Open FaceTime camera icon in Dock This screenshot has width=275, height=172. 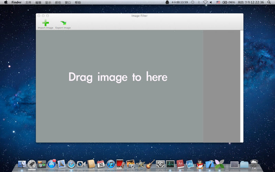(81, 164)
